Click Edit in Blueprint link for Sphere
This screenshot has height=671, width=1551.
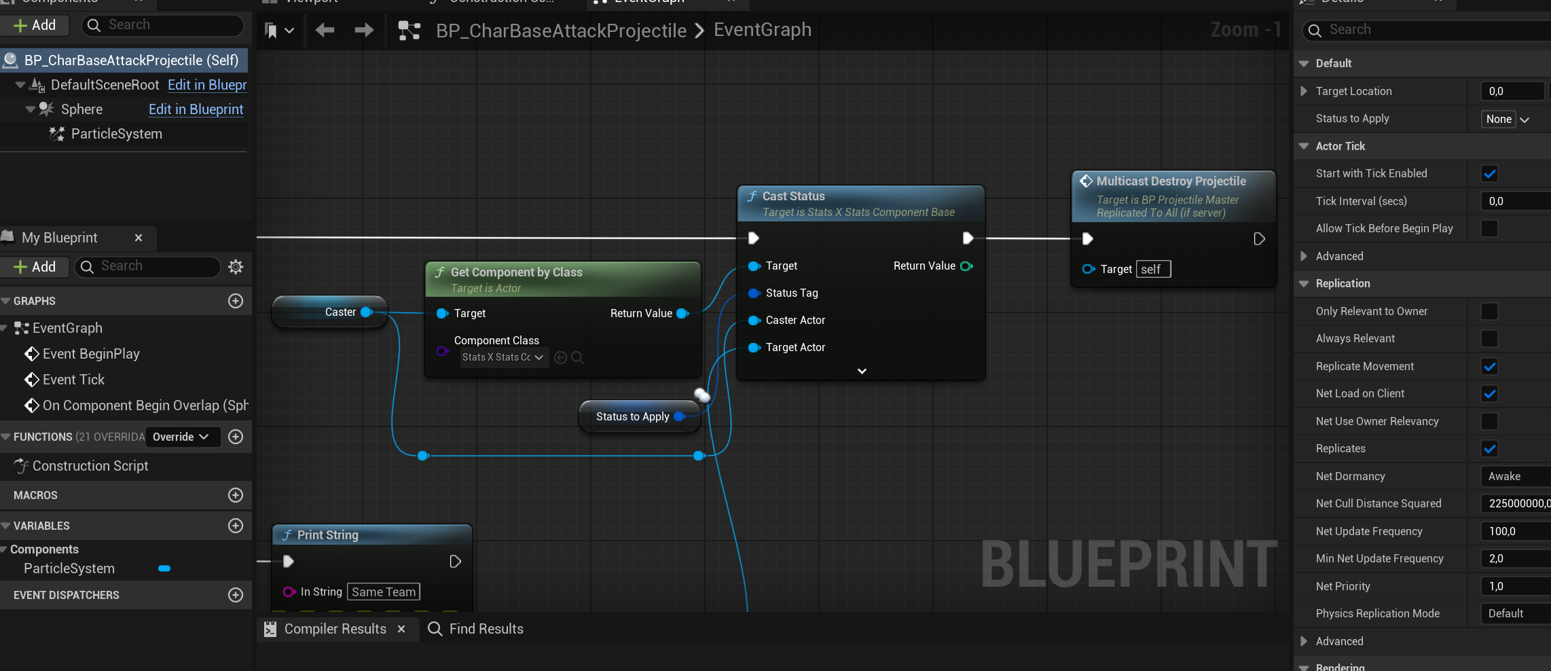pos(196,109)
